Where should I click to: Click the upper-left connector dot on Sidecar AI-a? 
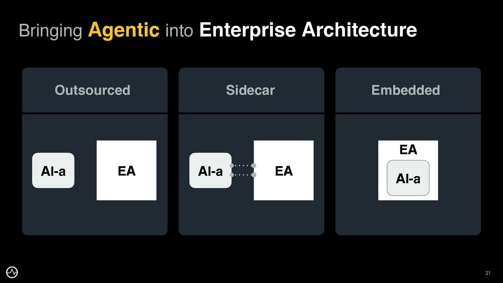232,166
